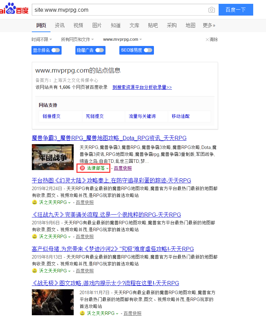Viewport: 266px width, 318px height.
Task: Open the 流量与关键词 support link
Action: pos(142,116)
